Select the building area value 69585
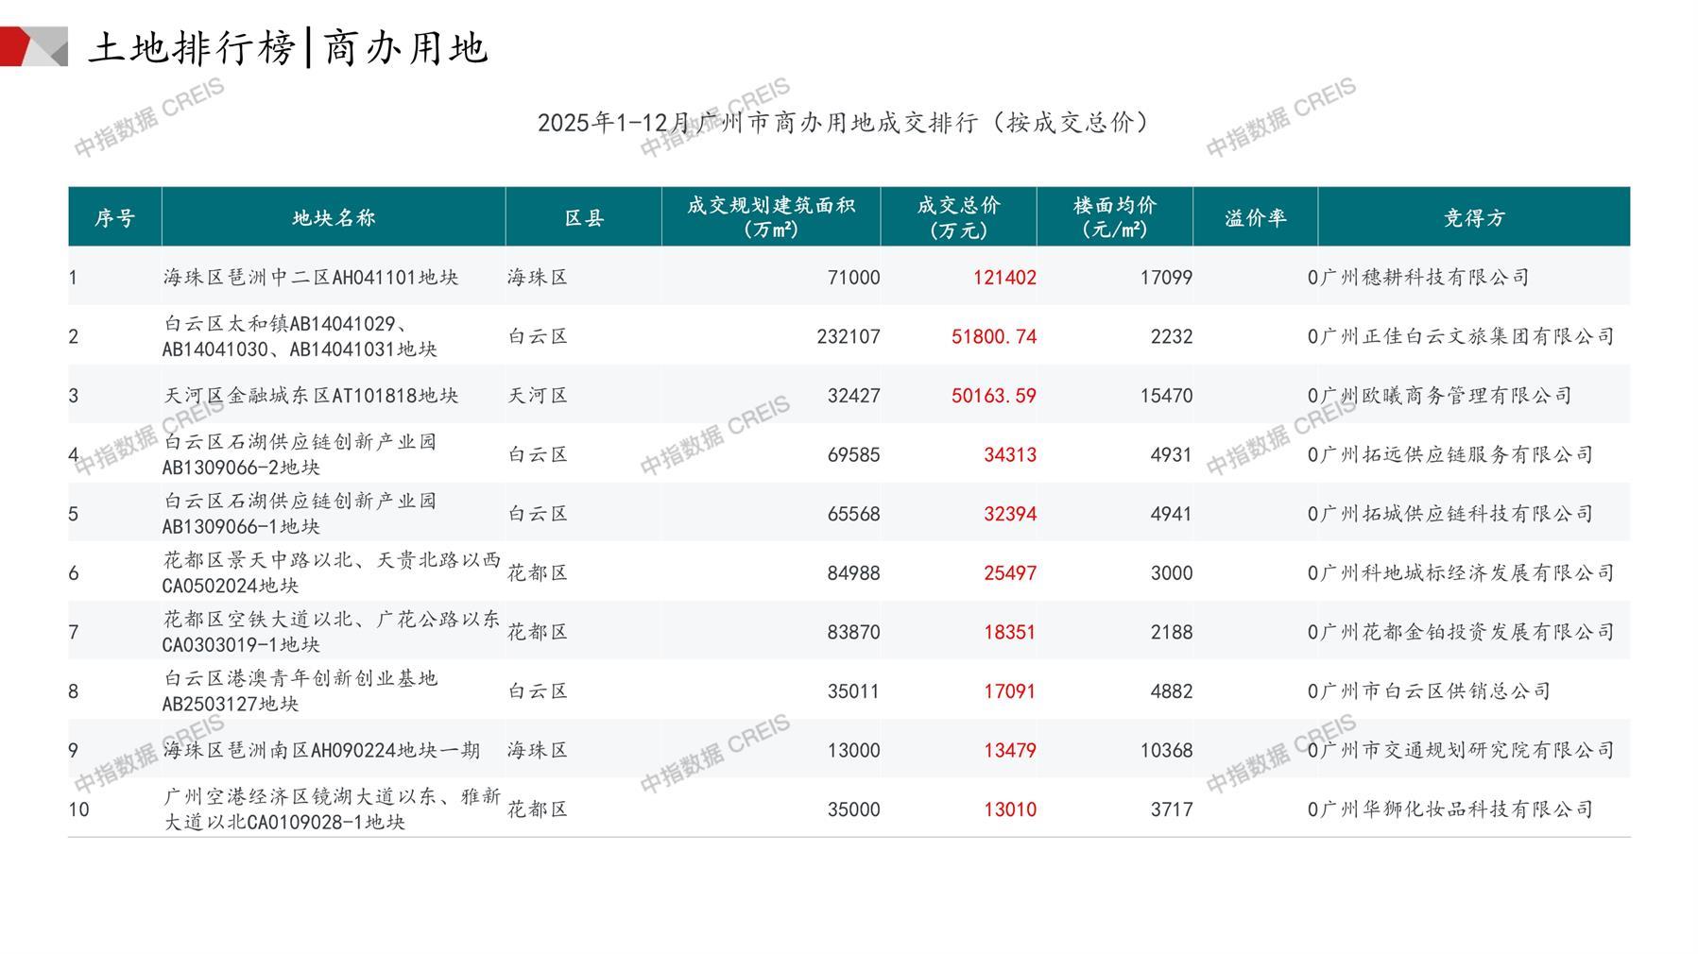Screen dimensions: 1698x954 point(853,455)
